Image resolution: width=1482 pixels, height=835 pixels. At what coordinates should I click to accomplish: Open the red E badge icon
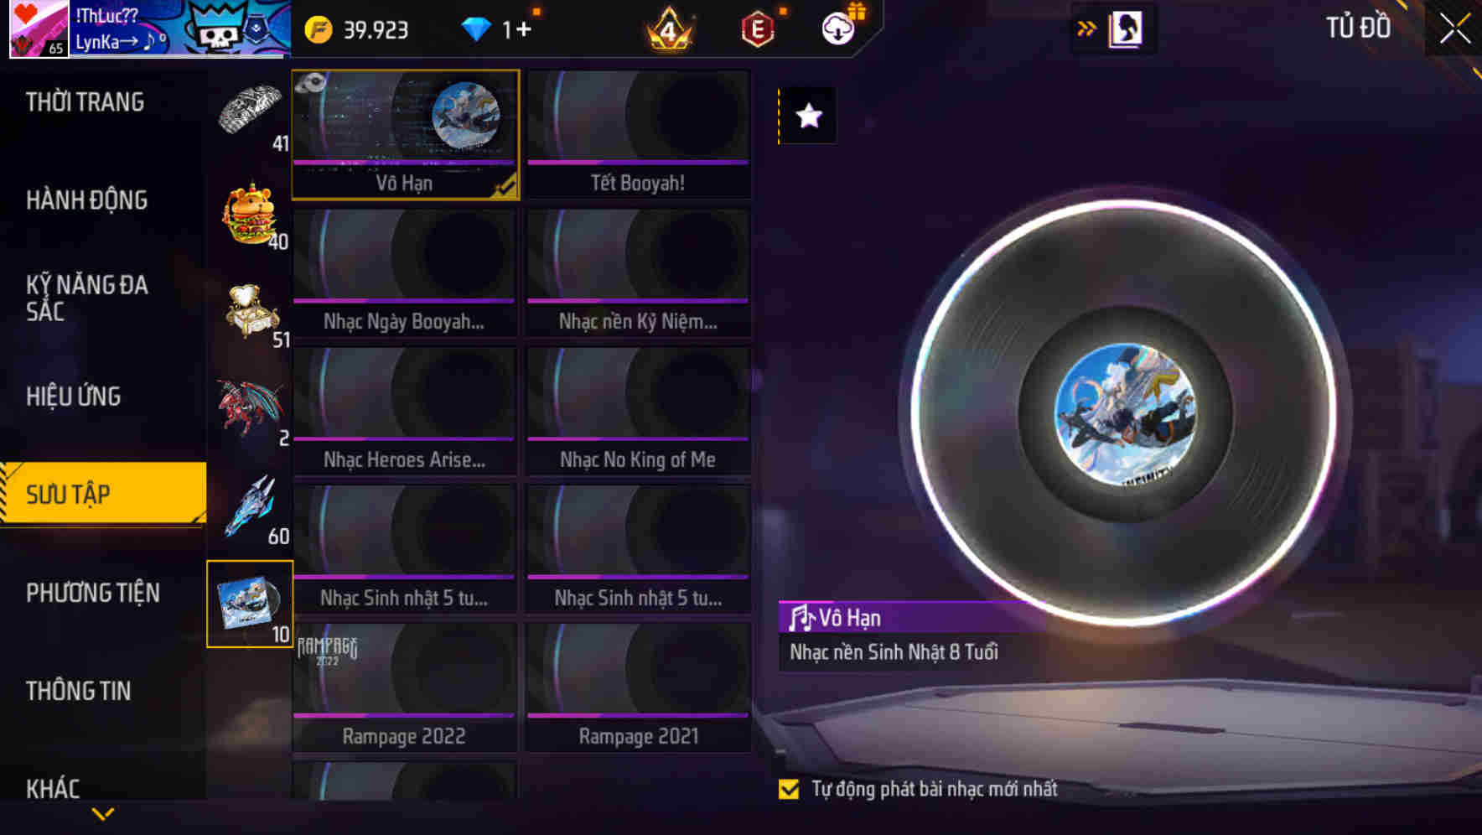tap(758, 30)
